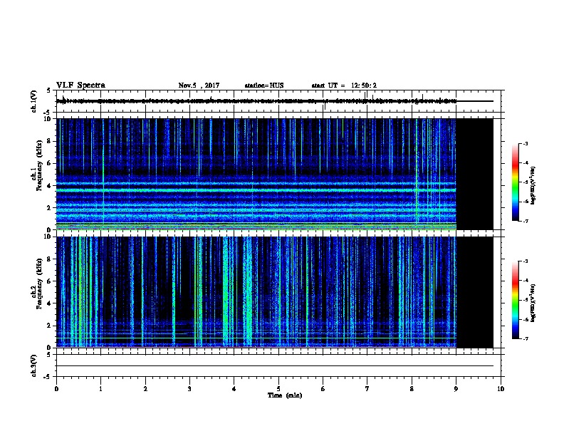Select the "ch.1(V)" waveform axis label
This screenshot has width=564, height=436.
[x=34, y=101]
